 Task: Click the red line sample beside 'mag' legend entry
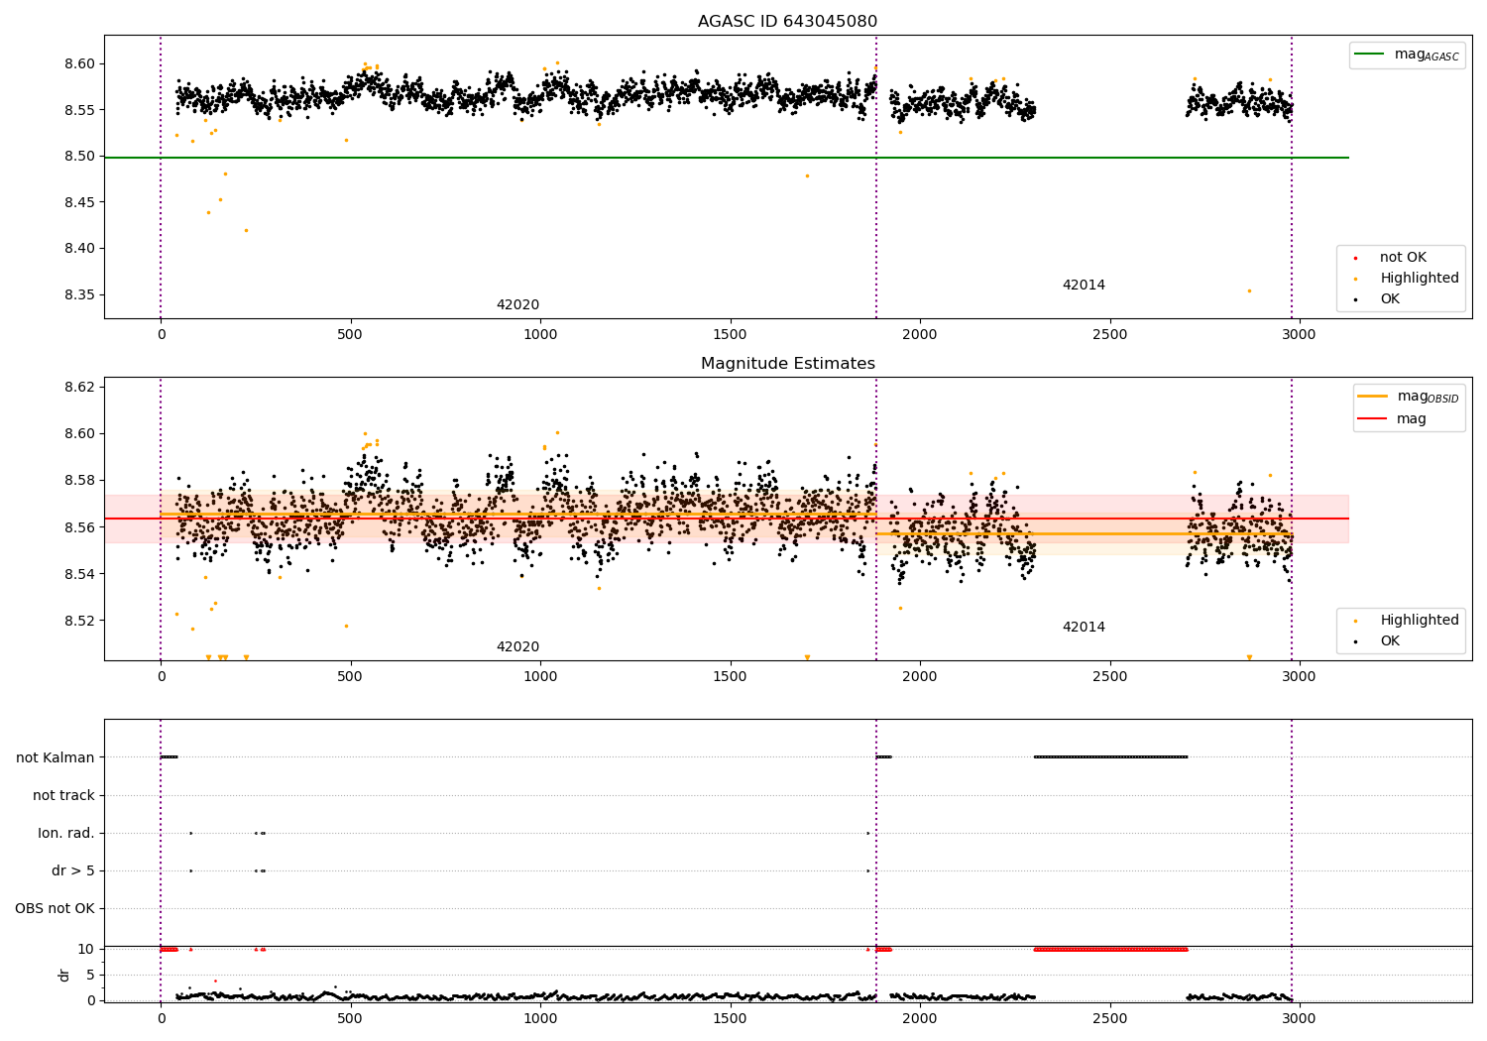coord(1372,419)
